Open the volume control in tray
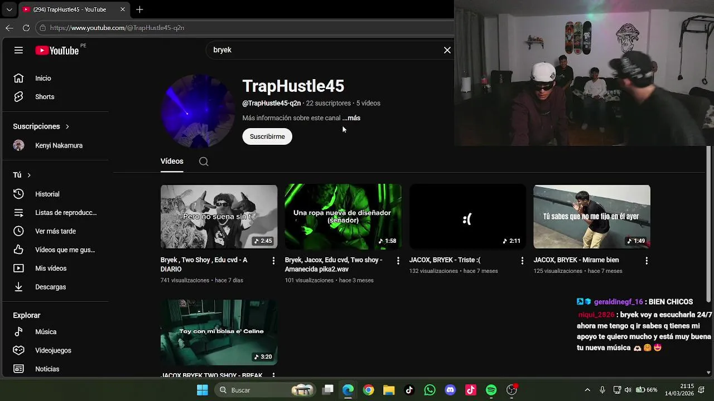Screen dimensions: 714x401 pyautogui.click(x=628, y=390)
